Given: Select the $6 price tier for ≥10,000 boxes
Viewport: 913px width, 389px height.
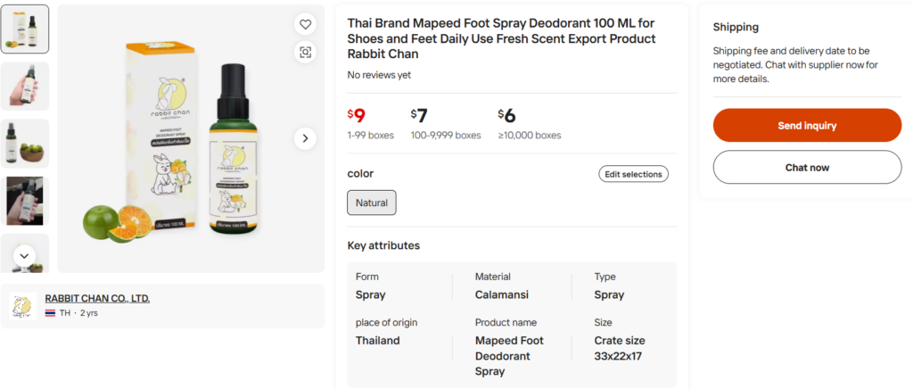Looking at the screenshot, I should coord(530,124).
